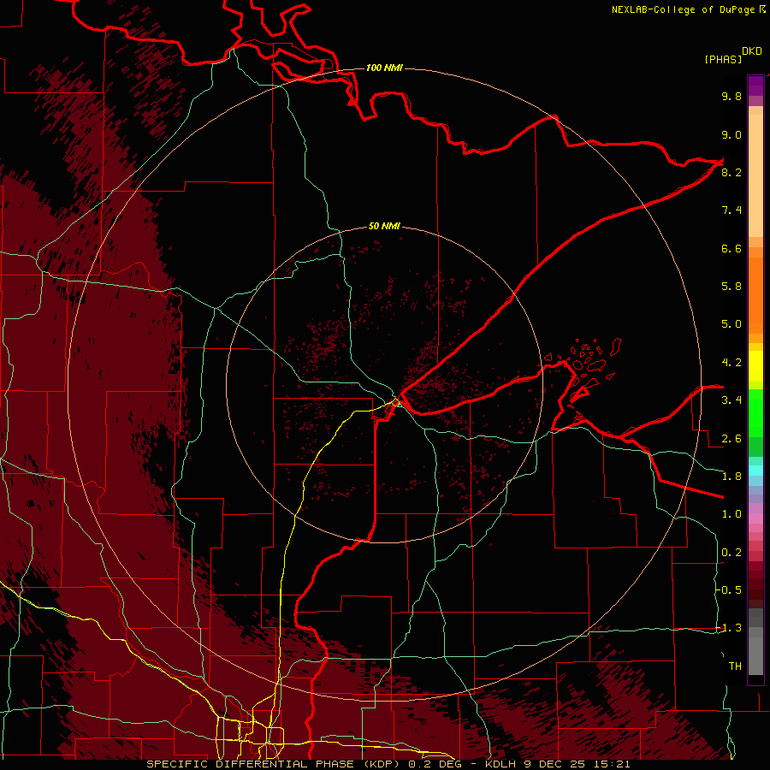Click the 9.8 scale value
This screenshot has width=770, height=770.
click(x=731, y=96)
